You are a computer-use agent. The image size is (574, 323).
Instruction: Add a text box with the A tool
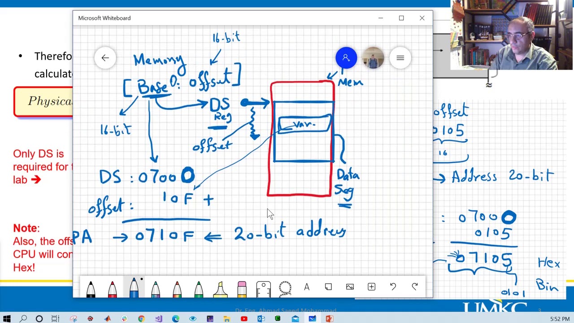(x=307, y=287)
